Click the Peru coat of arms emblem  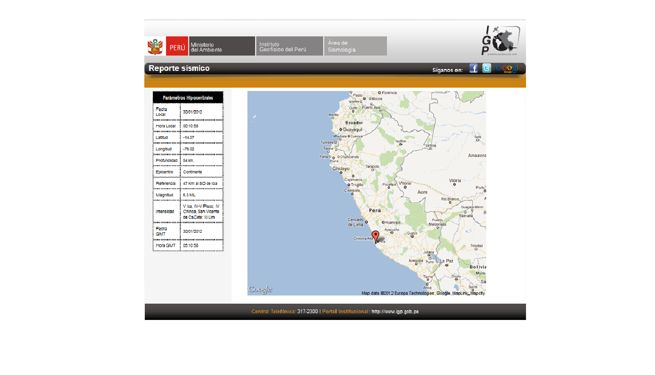pyautogui.click(x=155, y=46)
